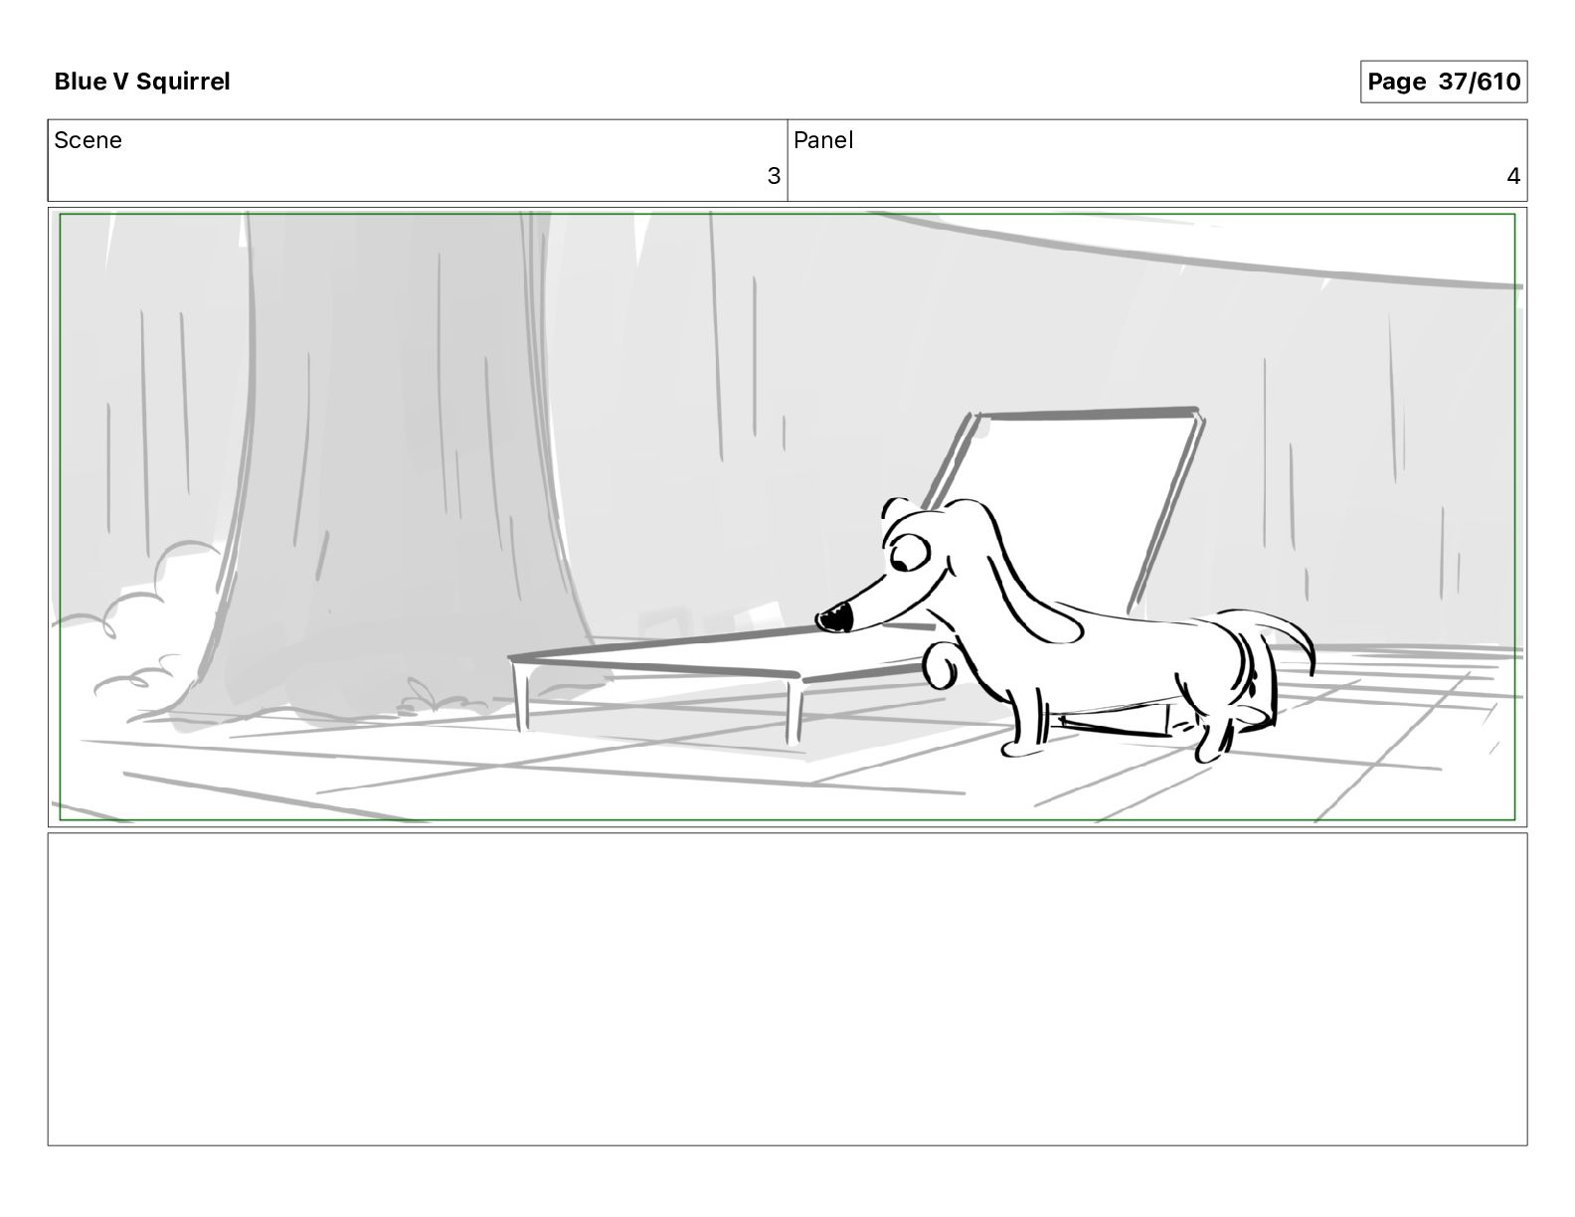The height and width of the screenshot is (1217, 1575).
Task: Click the scene number 3
Action: (x=774, y=176)
